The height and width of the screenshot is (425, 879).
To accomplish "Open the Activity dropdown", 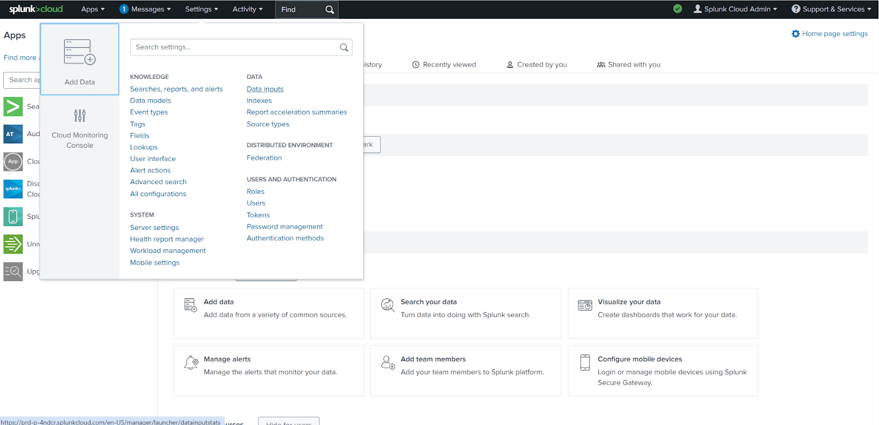I will 247,9.
